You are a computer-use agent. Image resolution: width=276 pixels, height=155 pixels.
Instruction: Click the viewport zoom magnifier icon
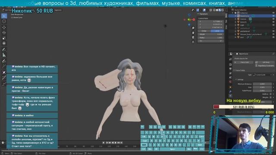coord(193,28)
